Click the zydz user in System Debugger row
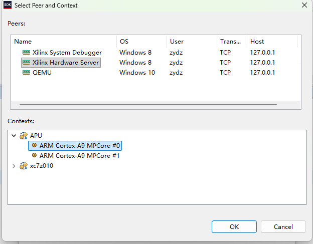Image resolution: width=313 pixels, height=244 pixels. tap(176, 53)
